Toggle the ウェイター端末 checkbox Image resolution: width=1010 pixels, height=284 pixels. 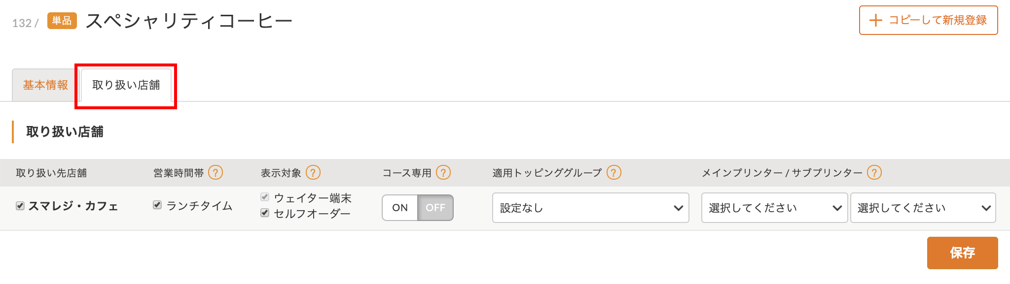click(x=265, y=197)
